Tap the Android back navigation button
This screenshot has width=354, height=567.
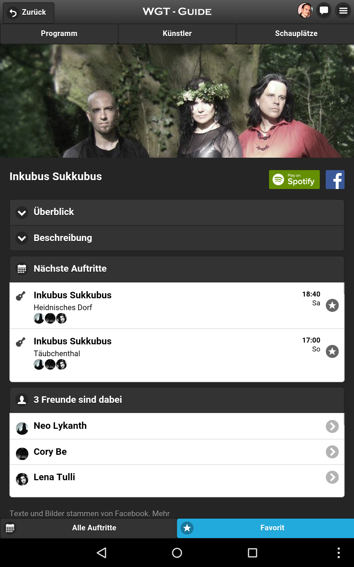point(101,553)
